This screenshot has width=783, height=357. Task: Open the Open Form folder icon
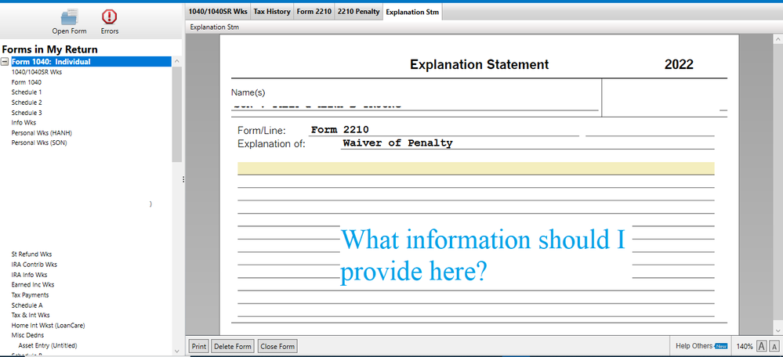click(x=69, y=17)
